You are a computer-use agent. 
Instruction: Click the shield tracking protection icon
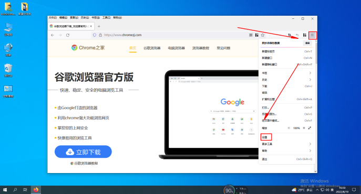click(95, 35)
